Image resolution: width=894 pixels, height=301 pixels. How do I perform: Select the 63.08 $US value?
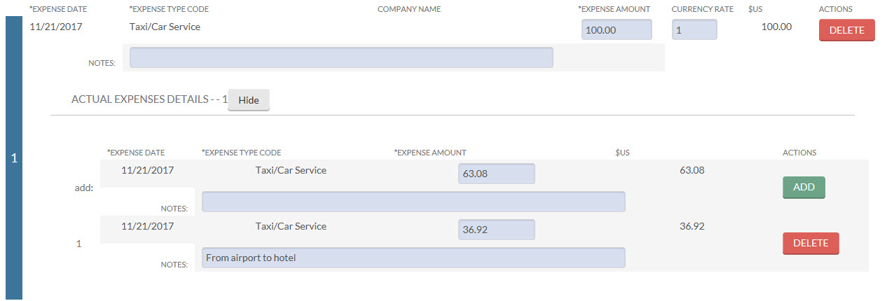(x=692, y=170)
